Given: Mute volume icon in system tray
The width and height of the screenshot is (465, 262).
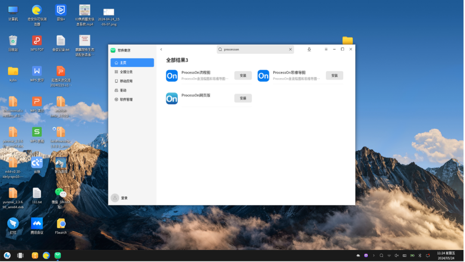Looking at the screenshot, I should (x=397, y=256).
